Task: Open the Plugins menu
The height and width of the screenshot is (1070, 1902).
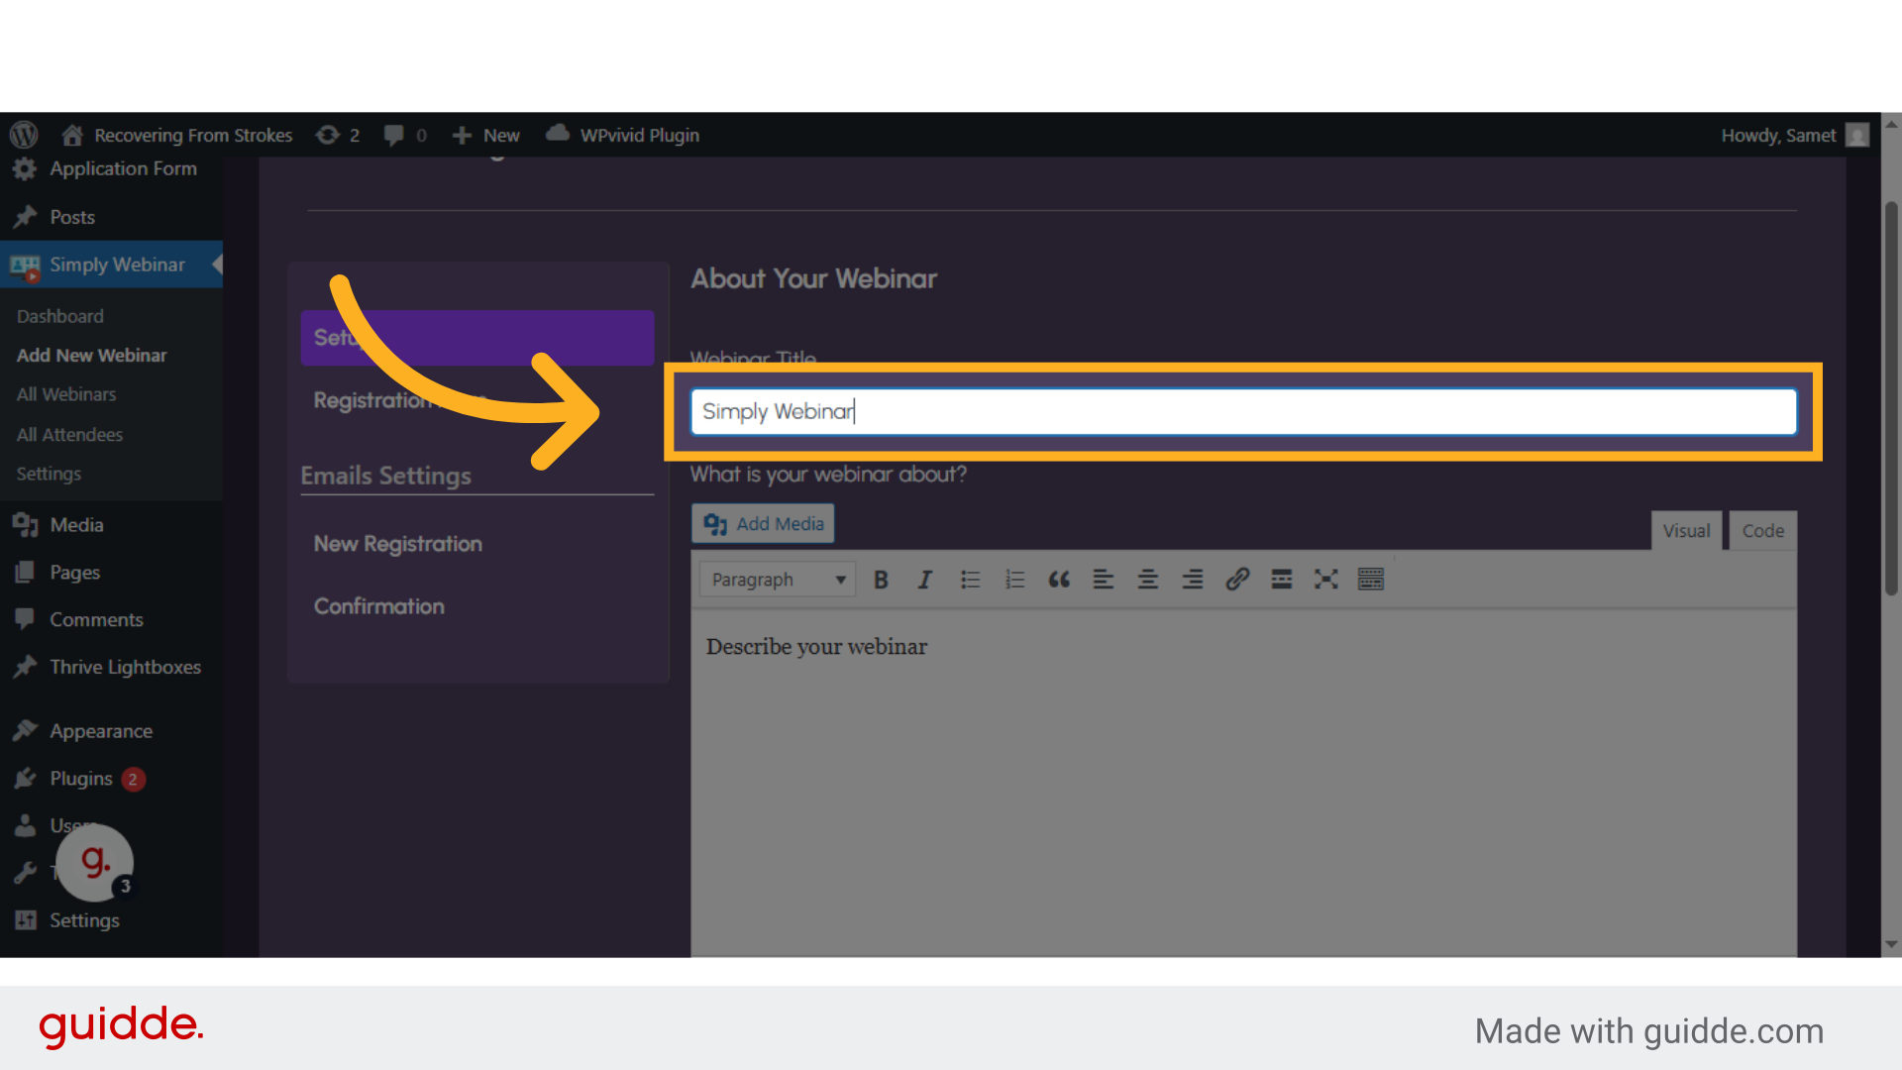Action: pyautogui.click(x=80, y=779)
